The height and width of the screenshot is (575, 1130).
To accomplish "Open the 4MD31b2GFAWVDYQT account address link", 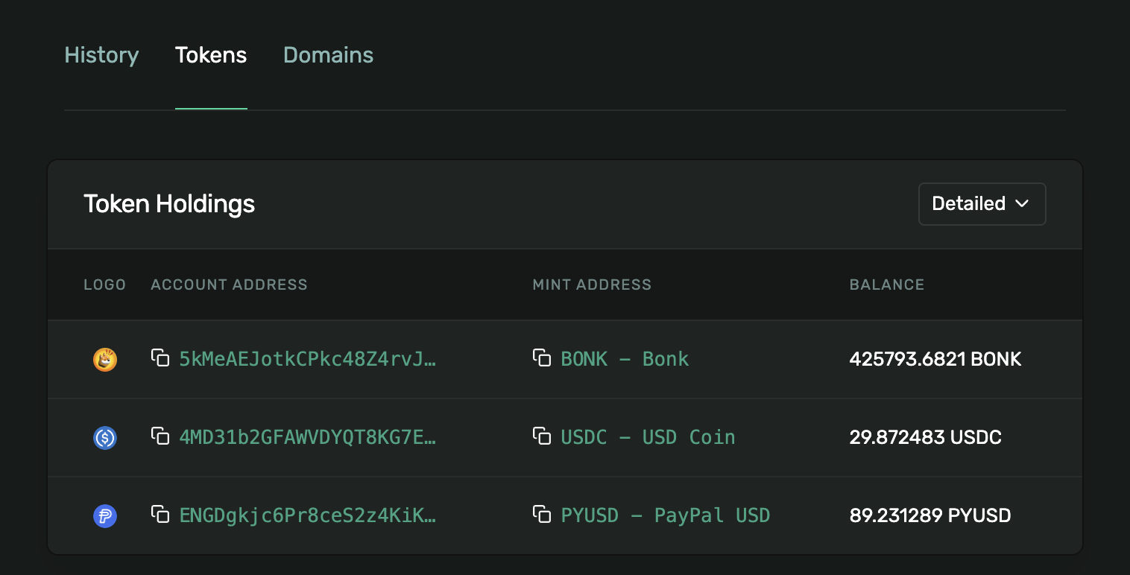I will tap(308, 437).
